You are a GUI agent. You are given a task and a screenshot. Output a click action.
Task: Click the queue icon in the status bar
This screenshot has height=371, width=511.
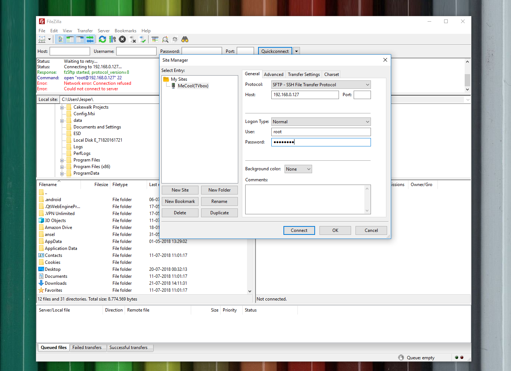(x=401, y=357)
